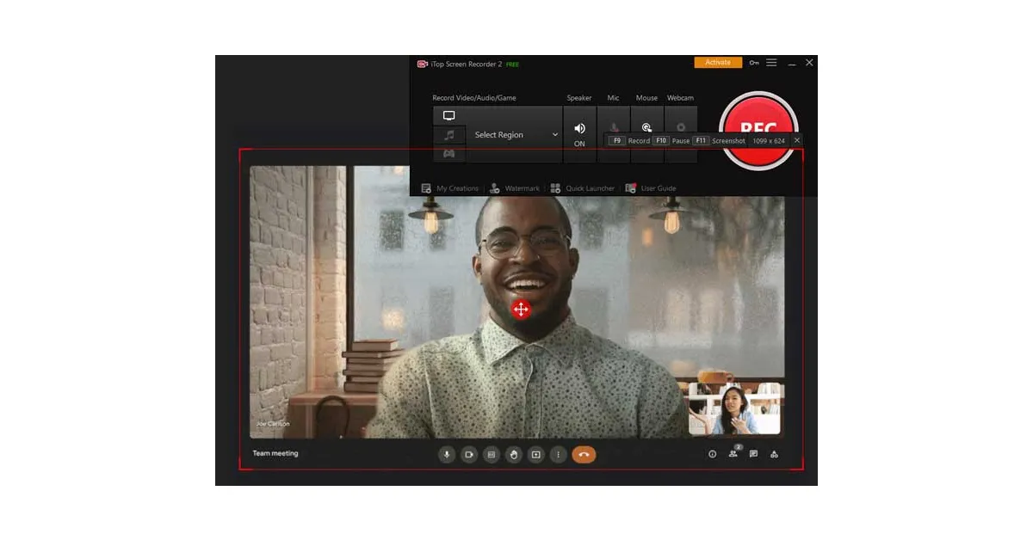Screen dimensions: 1033x540
Task: Open the meeting chat panel
Action: coord(753,454)
